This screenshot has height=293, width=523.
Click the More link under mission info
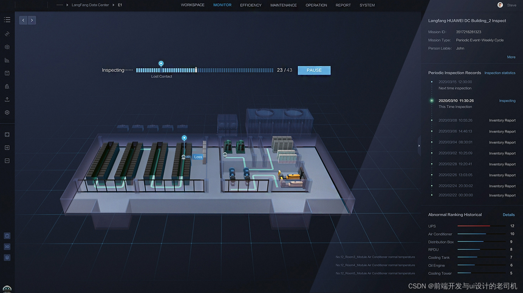511,57
